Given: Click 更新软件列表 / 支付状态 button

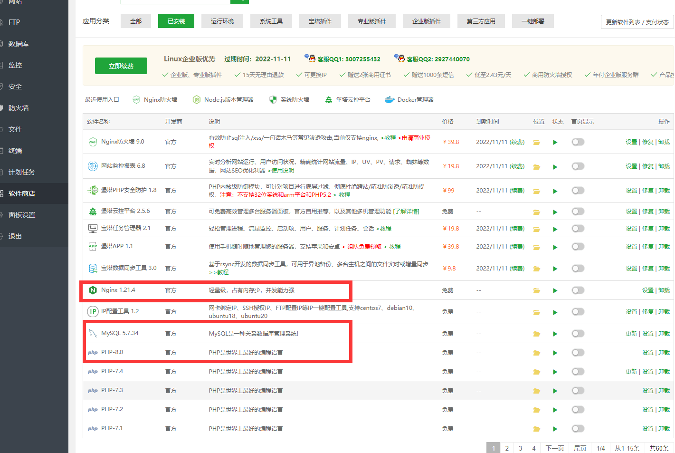Looking at the screenshot, I should tap(637, 22).
